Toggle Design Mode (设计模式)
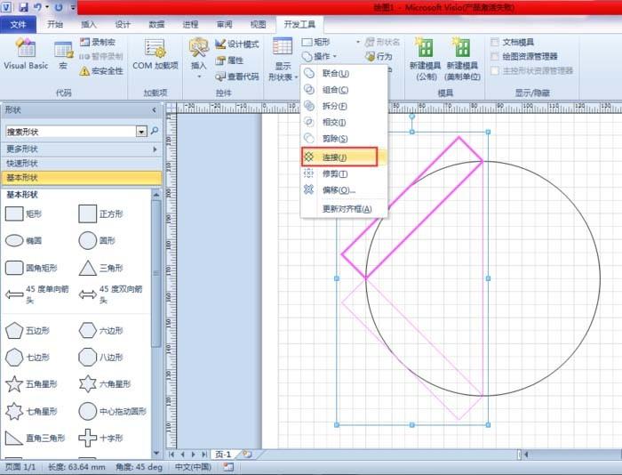Image resolution: width=622 pixels, height=475 pixels. click(237, 44)
